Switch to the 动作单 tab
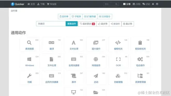This screenshot has width=171, height=96. coord(64,17)
